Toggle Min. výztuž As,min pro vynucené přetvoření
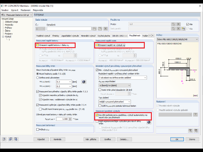 coord(97,70)
